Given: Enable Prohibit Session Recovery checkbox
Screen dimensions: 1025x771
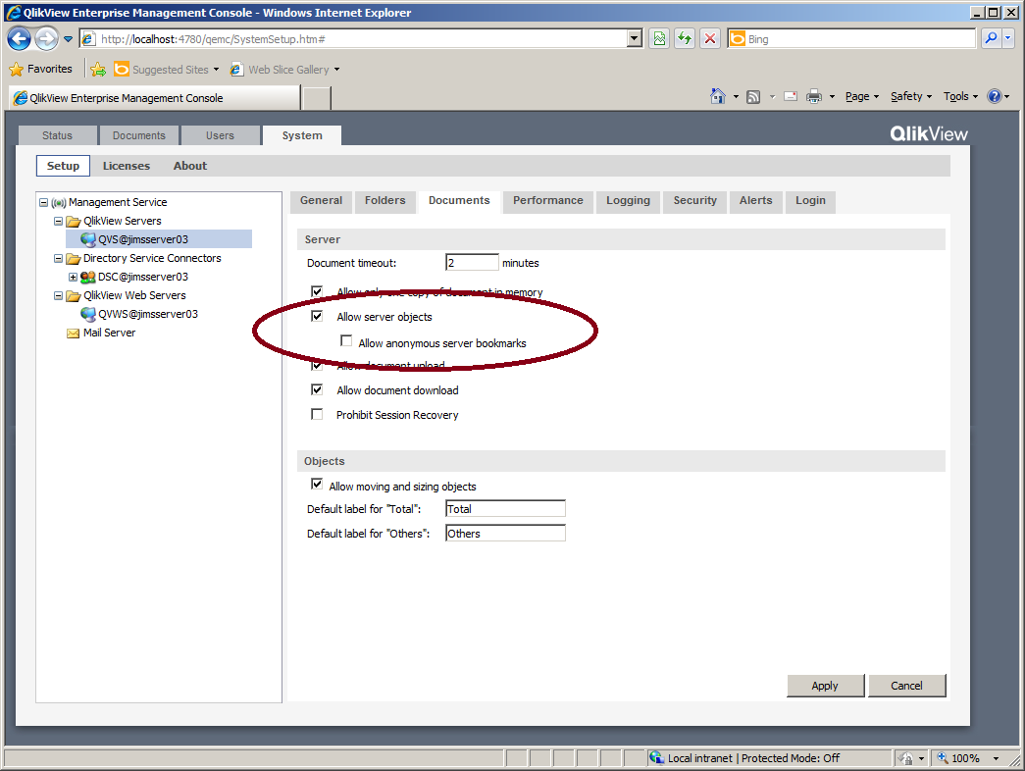Looking at the screenshot, I should [317, 414].
